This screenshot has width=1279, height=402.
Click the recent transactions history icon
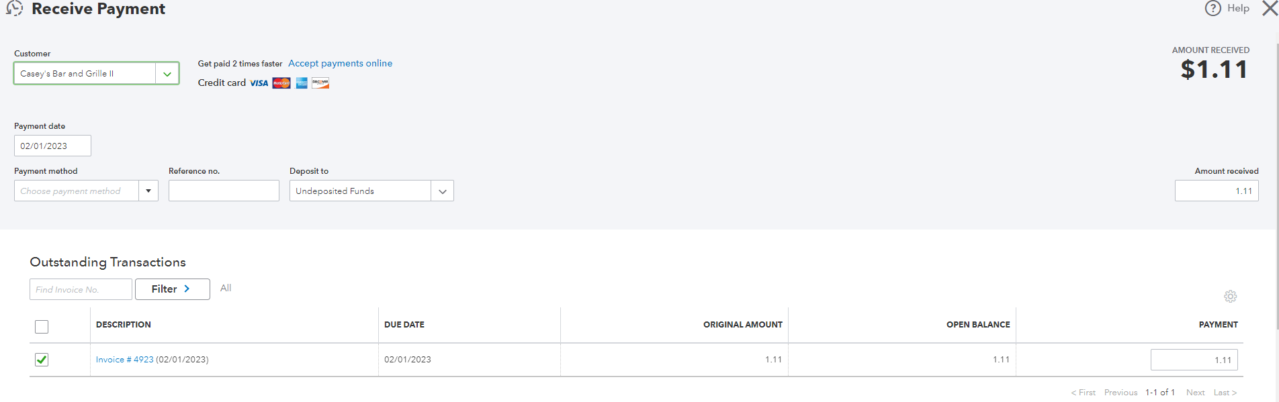coord(14,8)
